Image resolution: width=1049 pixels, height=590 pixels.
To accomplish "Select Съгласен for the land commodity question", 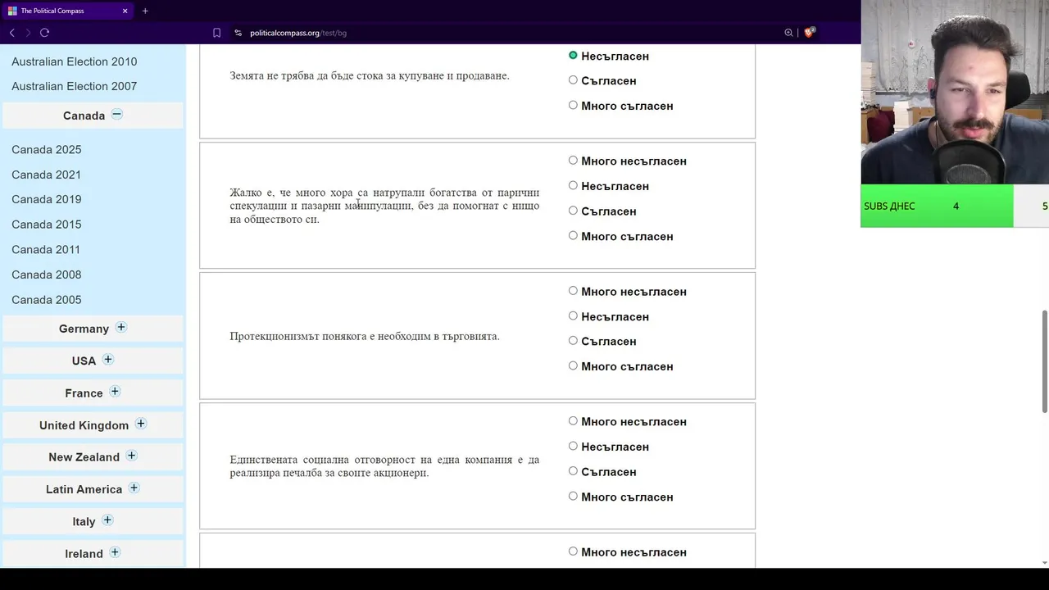I will coord(573,80).
